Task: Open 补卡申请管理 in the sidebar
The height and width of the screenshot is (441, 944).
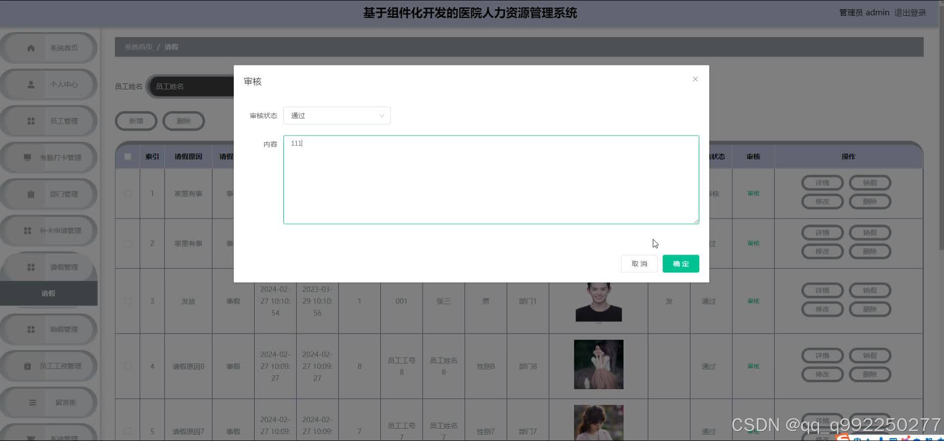Action: click(49, 231)
